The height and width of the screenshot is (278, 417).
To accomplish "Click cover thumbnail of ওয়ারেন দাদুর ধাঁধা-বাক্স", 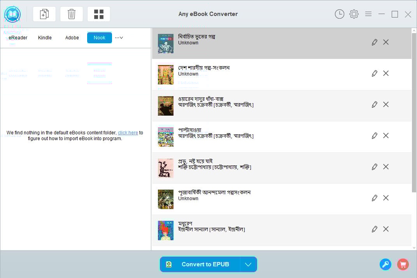I will [166, 106].
